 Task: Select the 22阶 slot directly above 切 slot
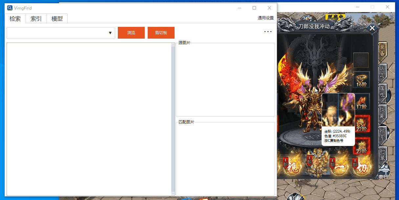pyautogui.click(x=361, y=146)
